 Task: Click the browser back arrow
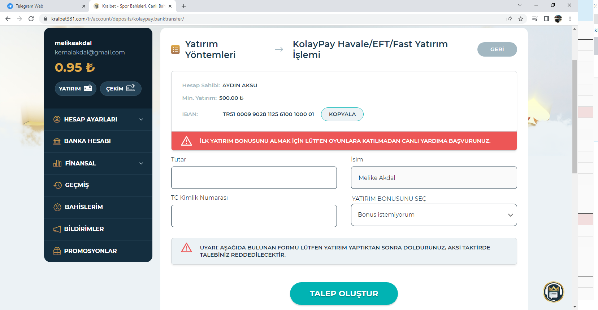click(8, 19)
